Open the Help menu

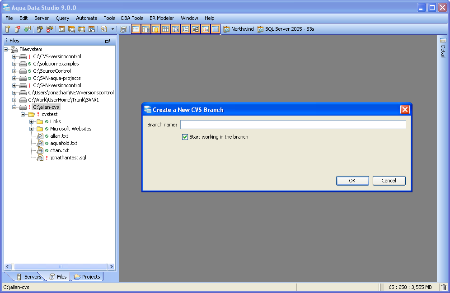209,18
